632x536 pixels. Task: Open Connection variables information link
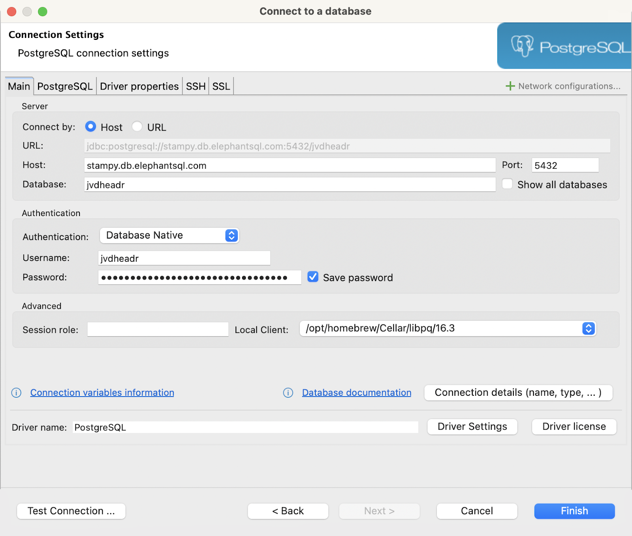click(102, 393)
